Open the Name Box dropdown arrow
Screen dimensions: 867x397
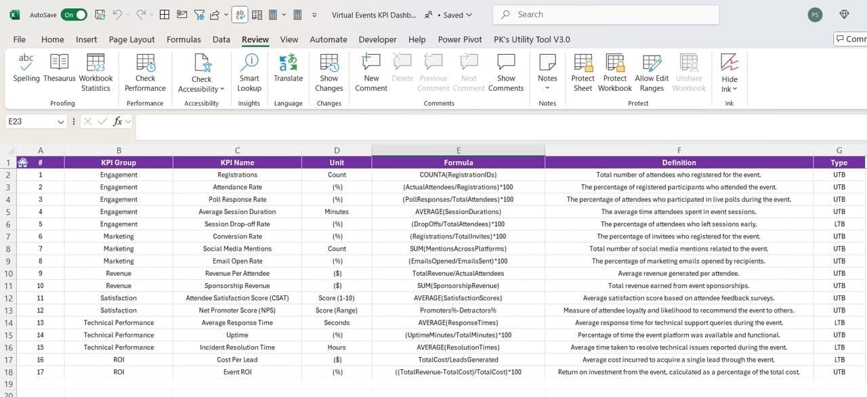pos(61,122)
